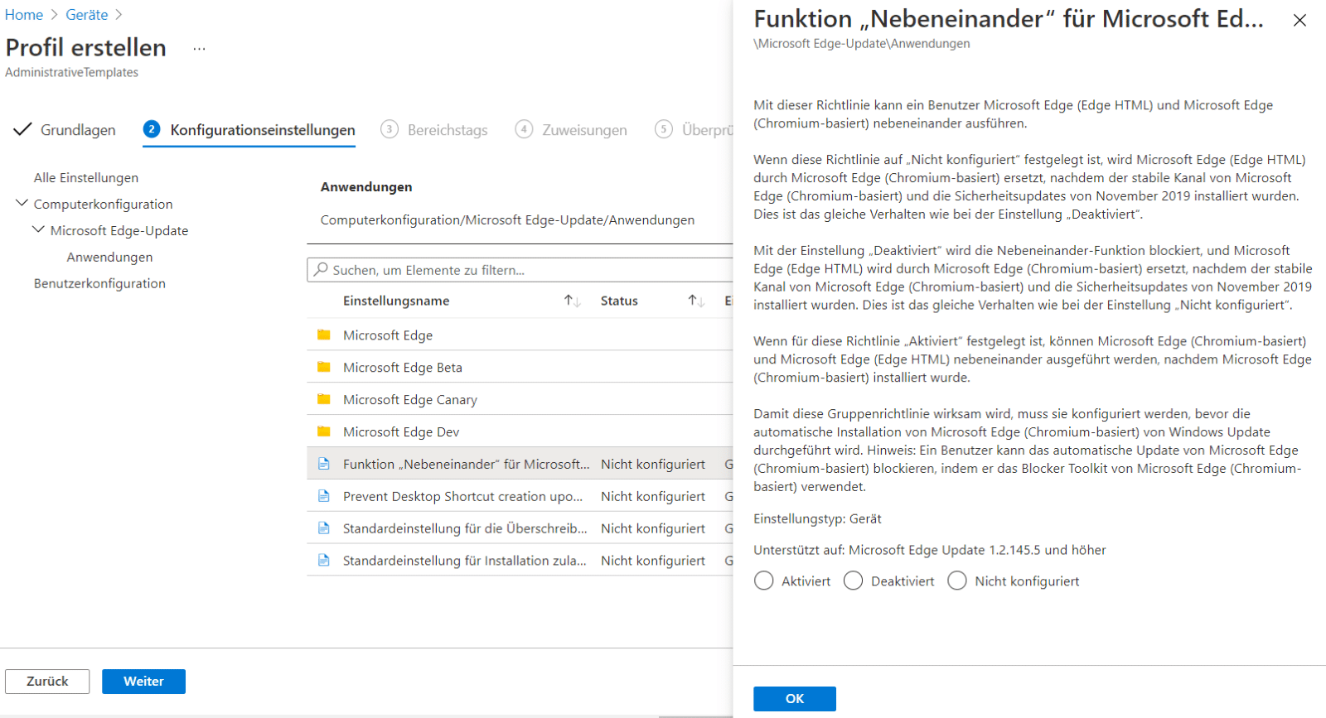Select the Nicht konfiguriert radio button

click(957, 581)
